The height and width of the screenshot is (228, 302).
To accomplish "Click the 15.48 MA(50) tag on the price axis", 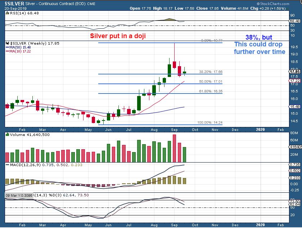I will pos(295,106).
